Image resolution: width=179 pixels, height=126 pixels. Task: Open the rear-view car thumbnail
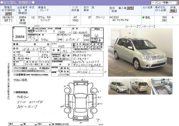click(x=140, y=87)
